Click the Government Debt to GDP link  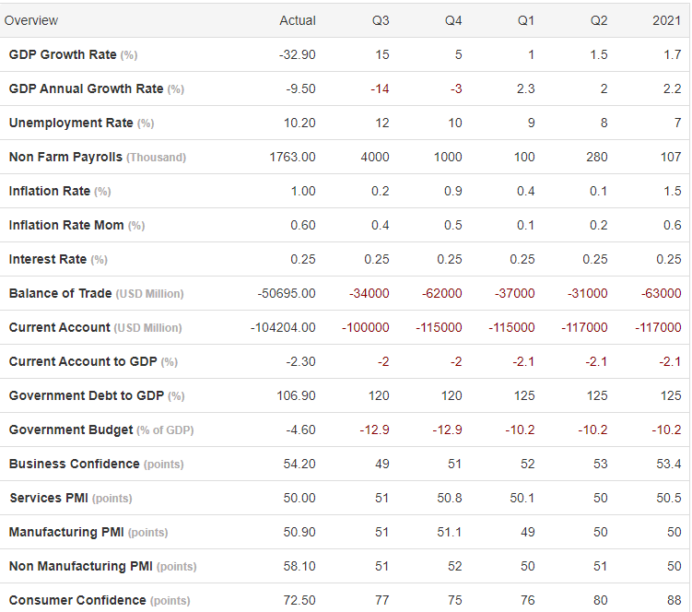click(87, 395)
